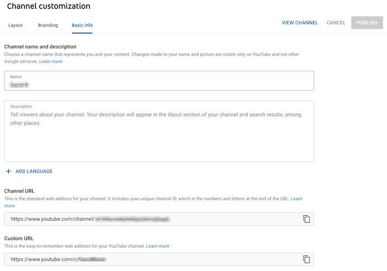Click the plus icon beside Add Language
Image resolution: width=387 pixels, height=271 pixels.
point(8,171)
